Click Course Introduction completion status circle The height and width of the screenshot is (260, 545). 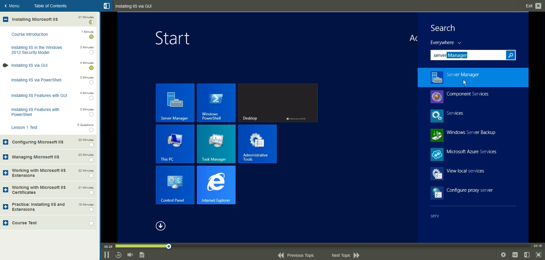click(x=91, y=37)
